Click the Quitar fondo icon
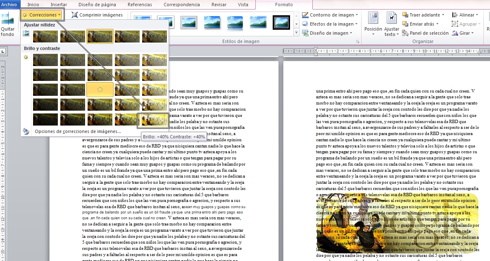The image size is (490, 261). coord(7,19)
